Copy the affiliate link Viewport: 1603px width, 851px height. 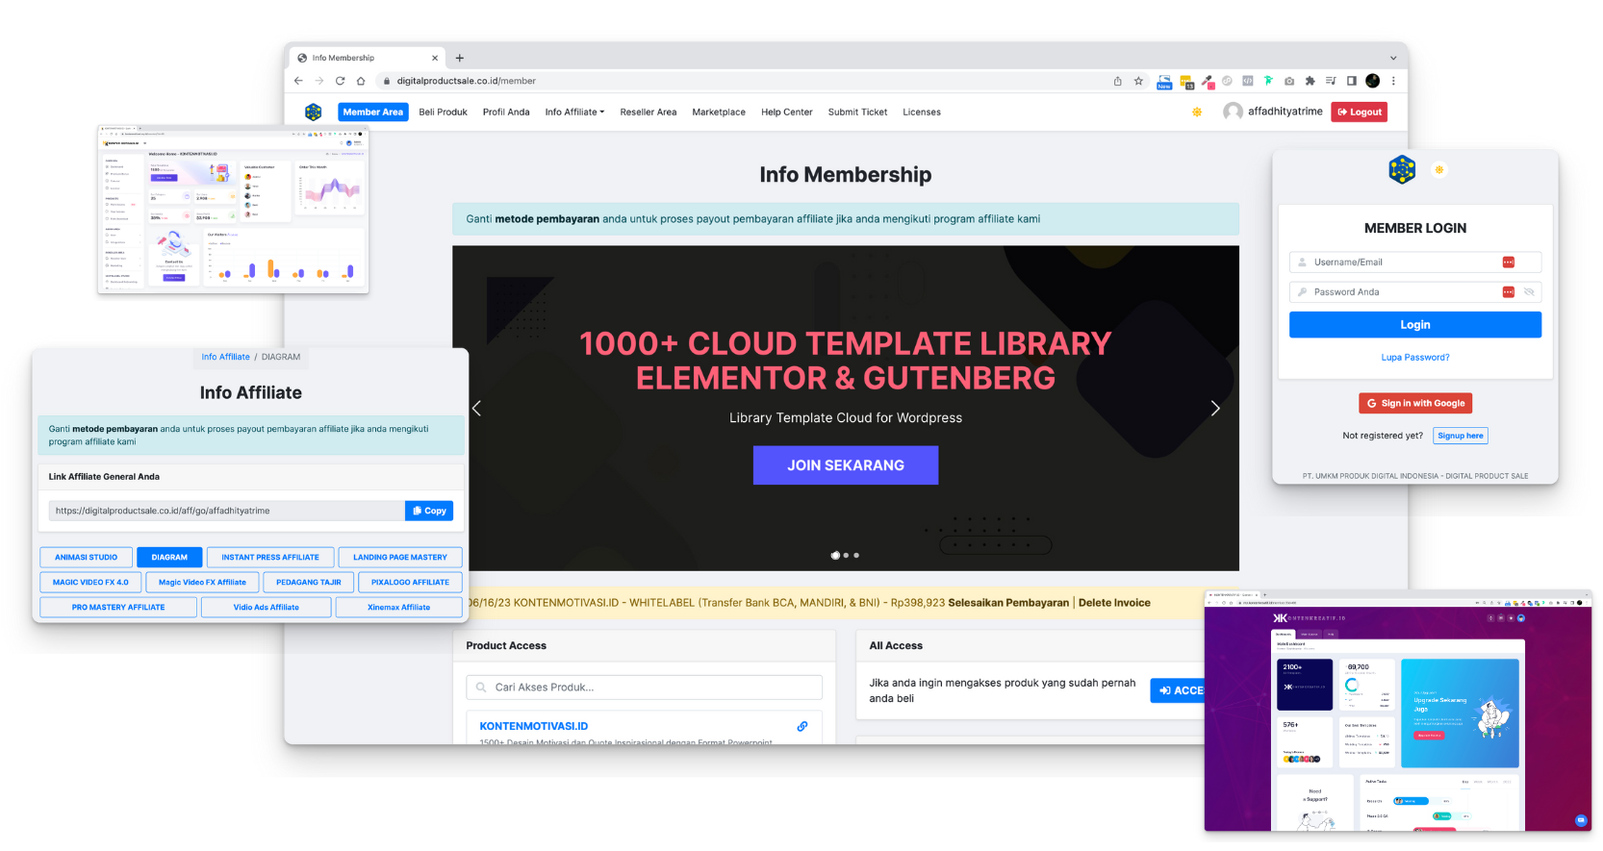coord(429,511)
